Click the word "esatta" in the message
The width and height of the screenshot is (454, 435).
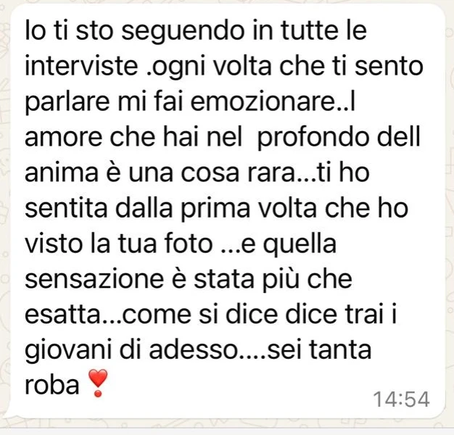tap(62, 315)
